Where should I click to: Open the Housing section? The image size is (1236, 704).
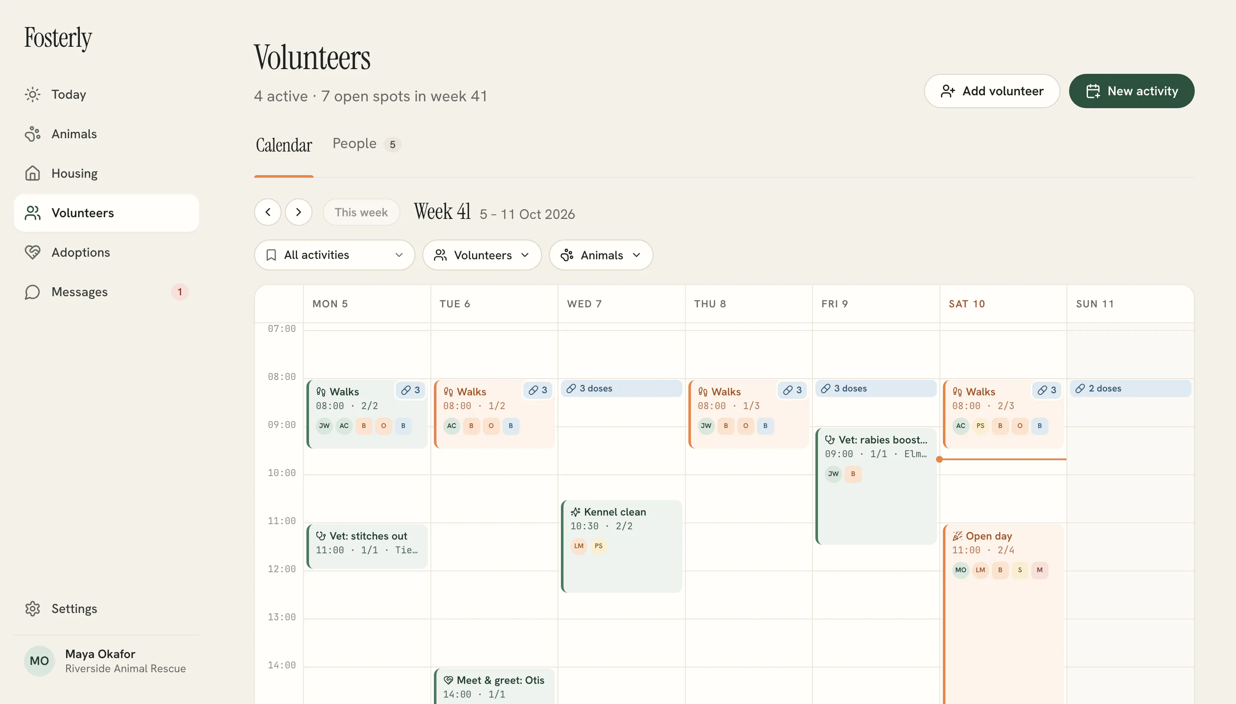106,173
